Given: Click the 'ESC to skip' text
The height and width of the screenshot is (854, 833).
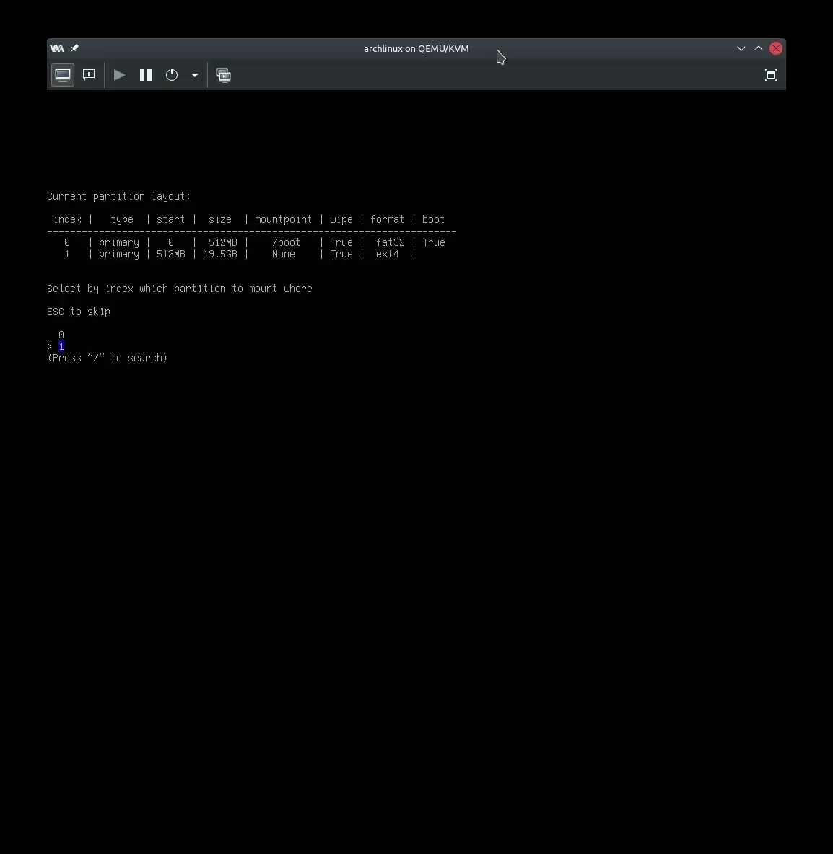Looking at the screenshot, I should click(79, 312).
